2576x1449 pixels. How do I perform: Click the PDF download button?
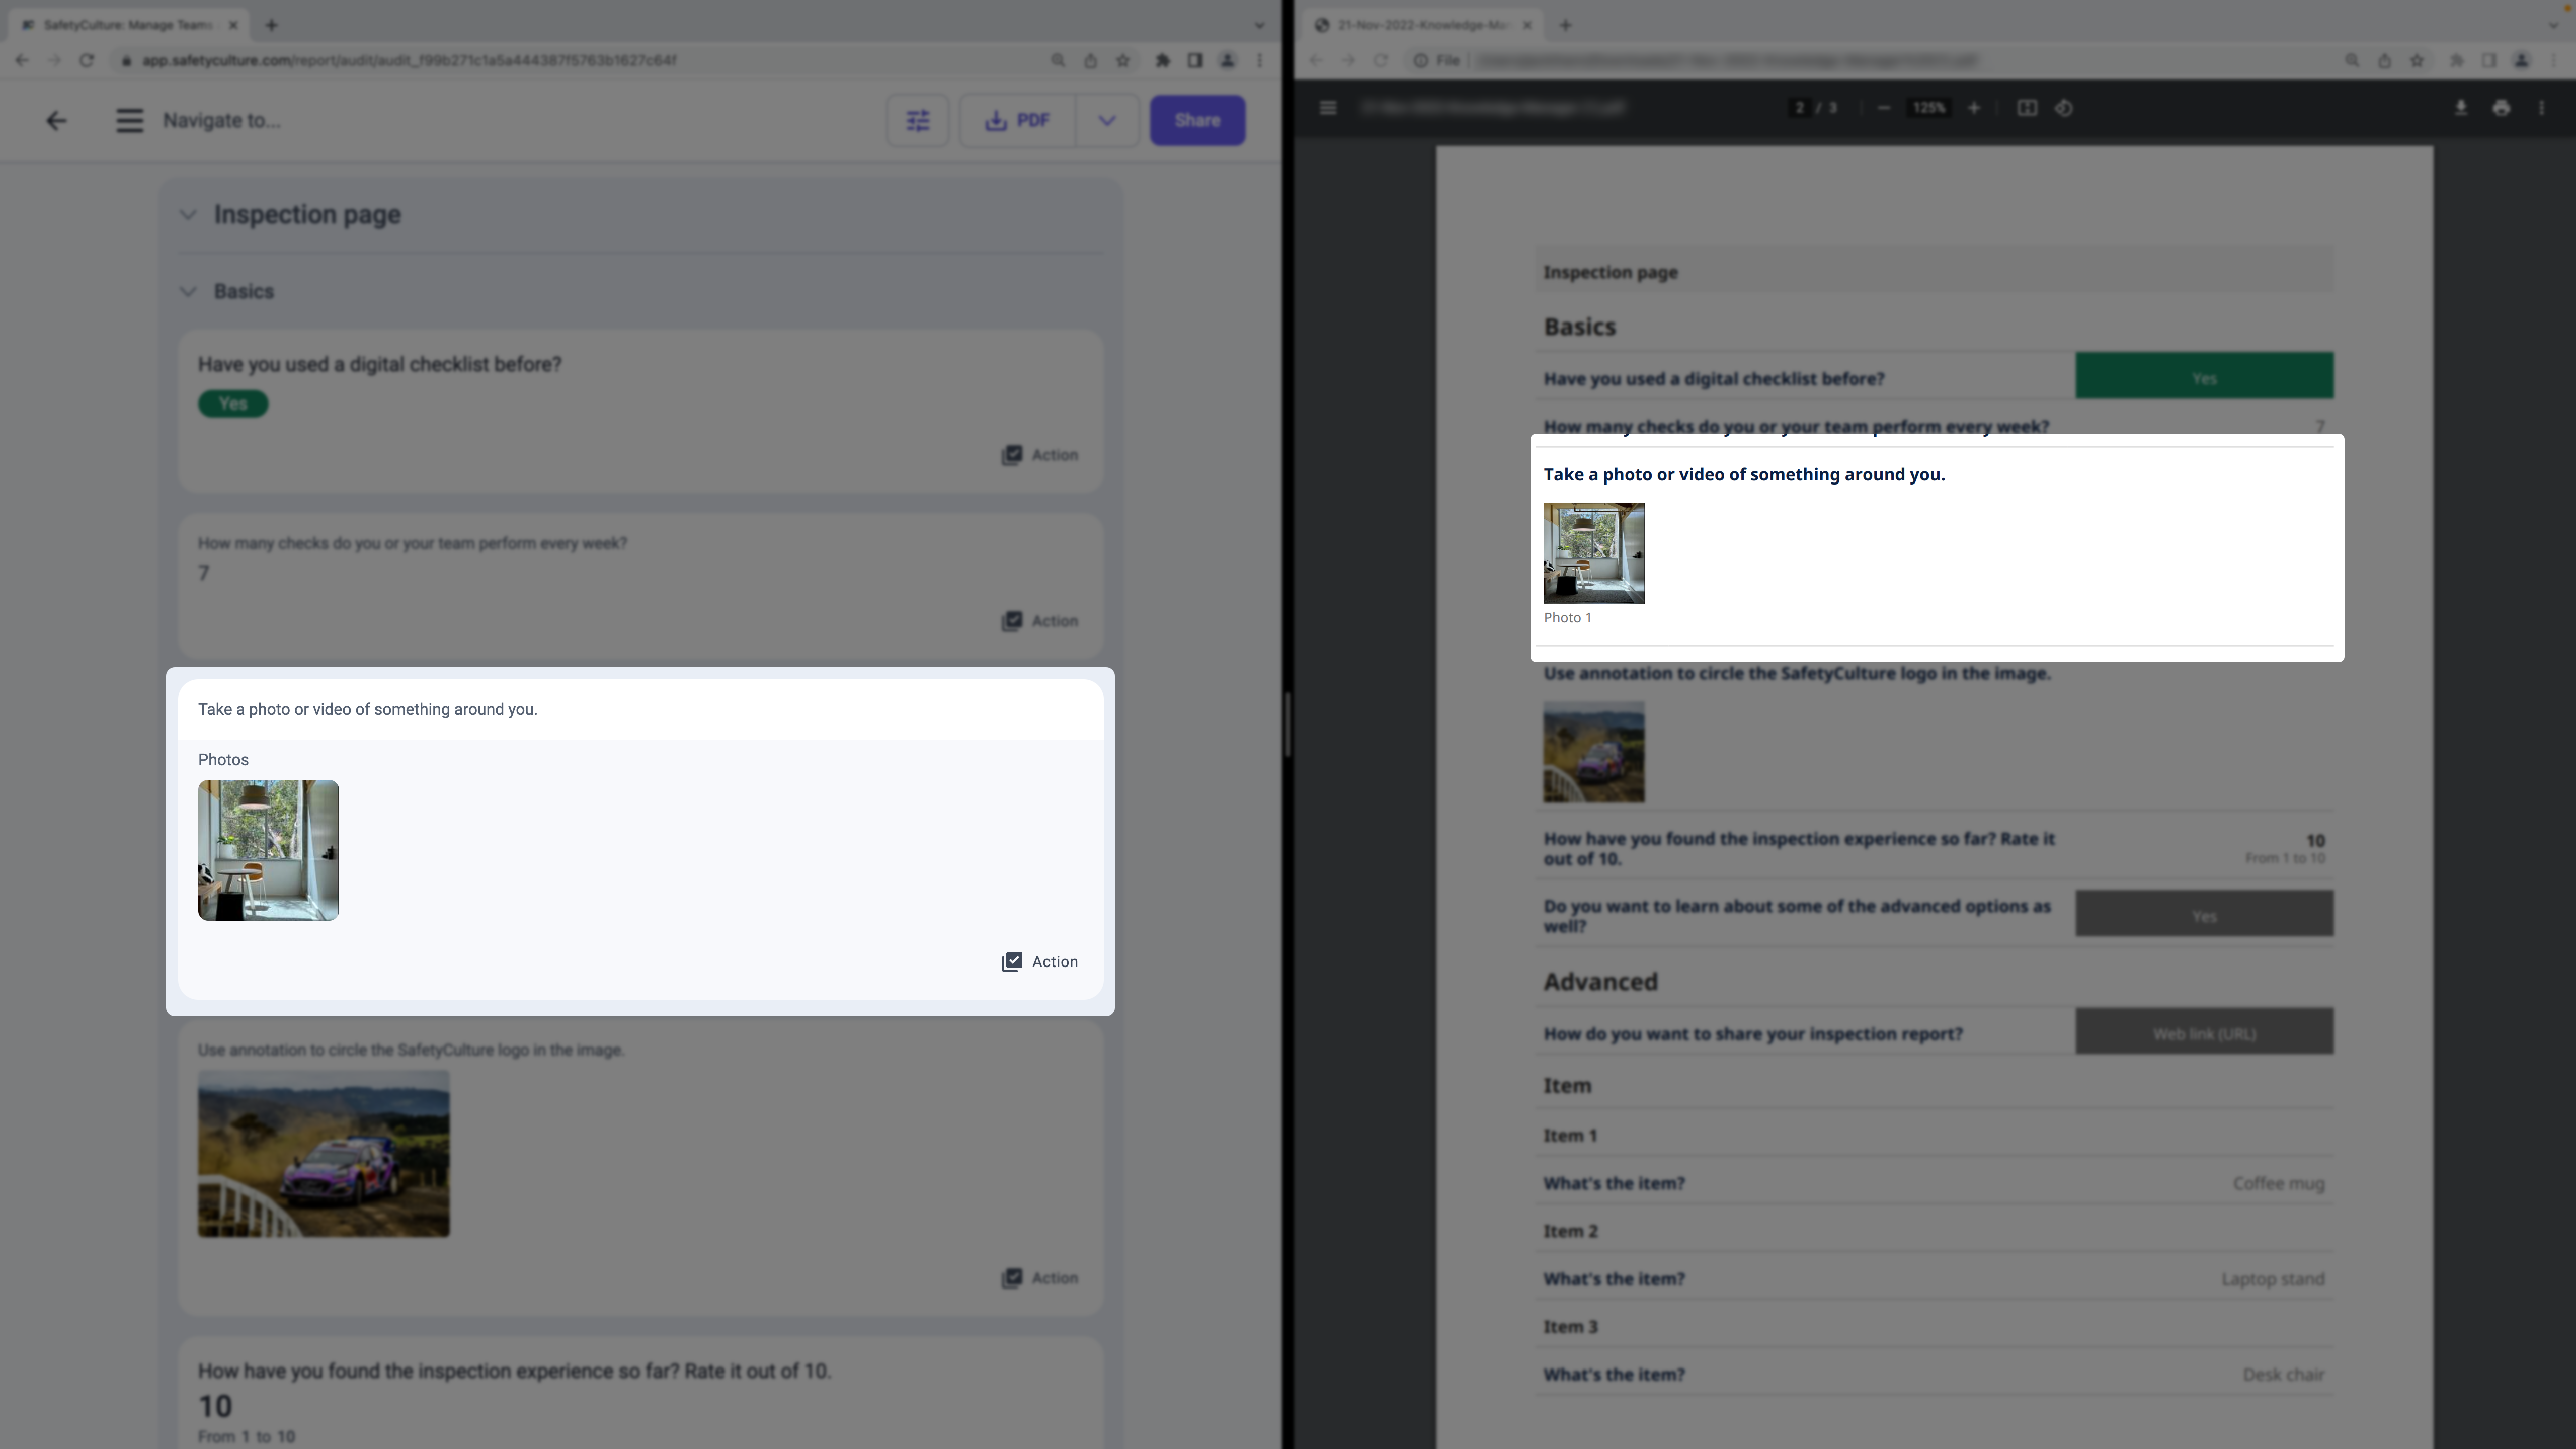1018,121
